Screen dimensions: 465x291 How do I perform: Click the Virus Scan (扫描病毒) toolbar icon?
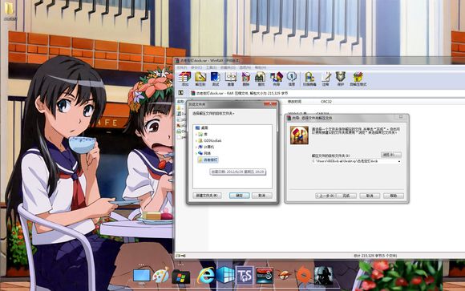(x=309, y=79)
